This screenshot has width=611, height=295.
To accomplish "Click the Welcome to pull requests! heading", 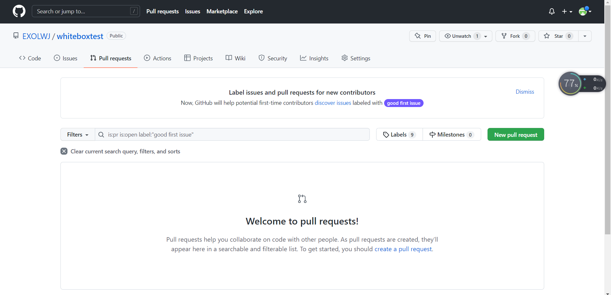I will [x=302, y=221].
